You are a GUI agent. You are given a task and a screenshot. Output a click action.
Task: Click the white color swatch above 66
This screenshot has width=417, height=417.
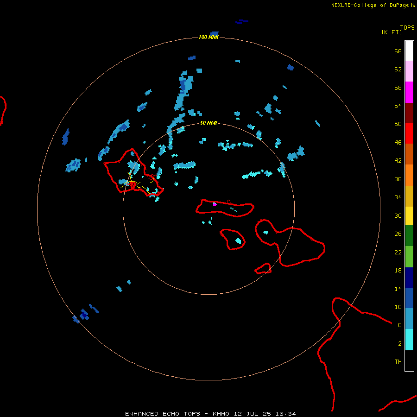(409, 51)
